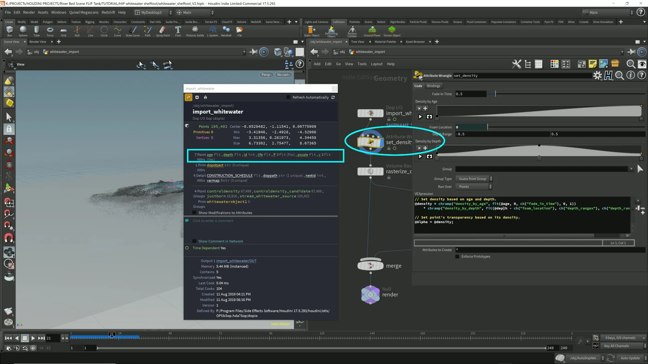This screenshot has height=364, width=648.
Task: Select the Surface Collider shelf tool
Action: pyautogui.click(x=352, y=32)
